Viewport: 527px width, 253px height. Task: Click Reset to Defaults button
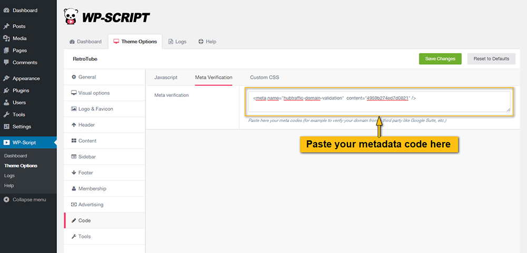(491, 59)
